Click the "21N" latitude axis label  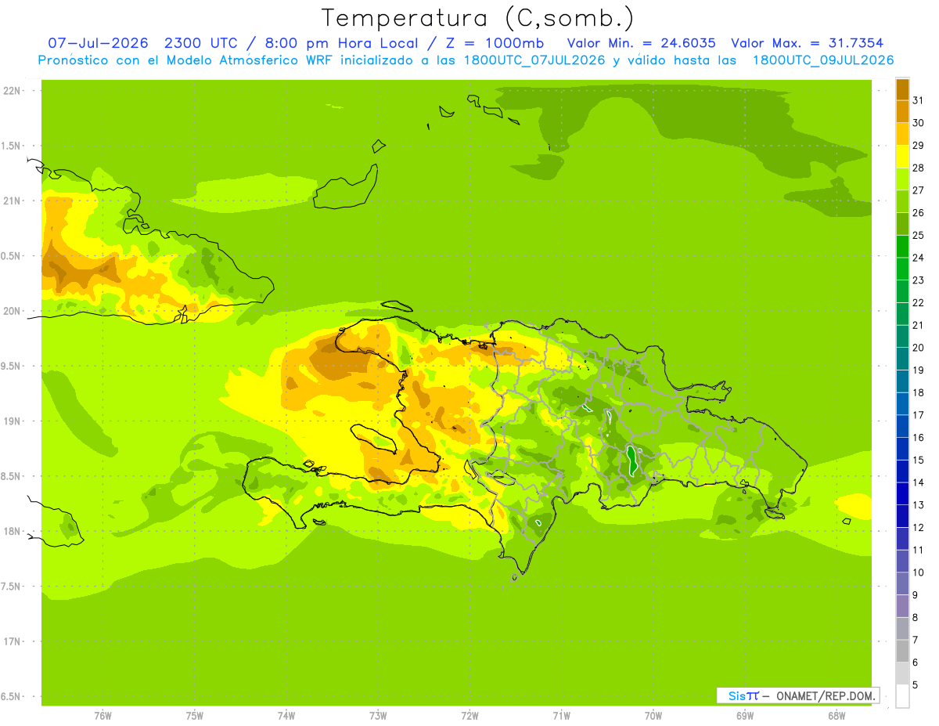[x=13, y=200]
